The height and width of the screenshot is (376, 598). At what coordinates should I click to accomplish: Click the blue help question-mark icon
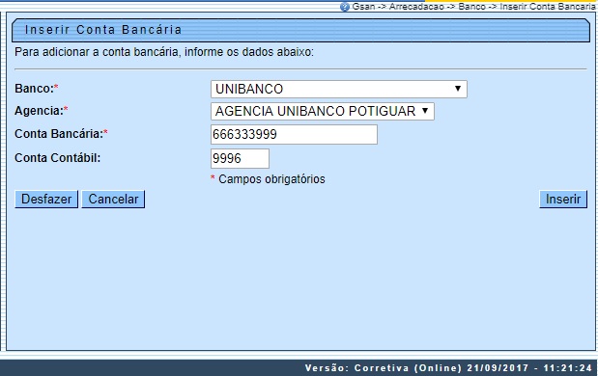coord(344,7)
